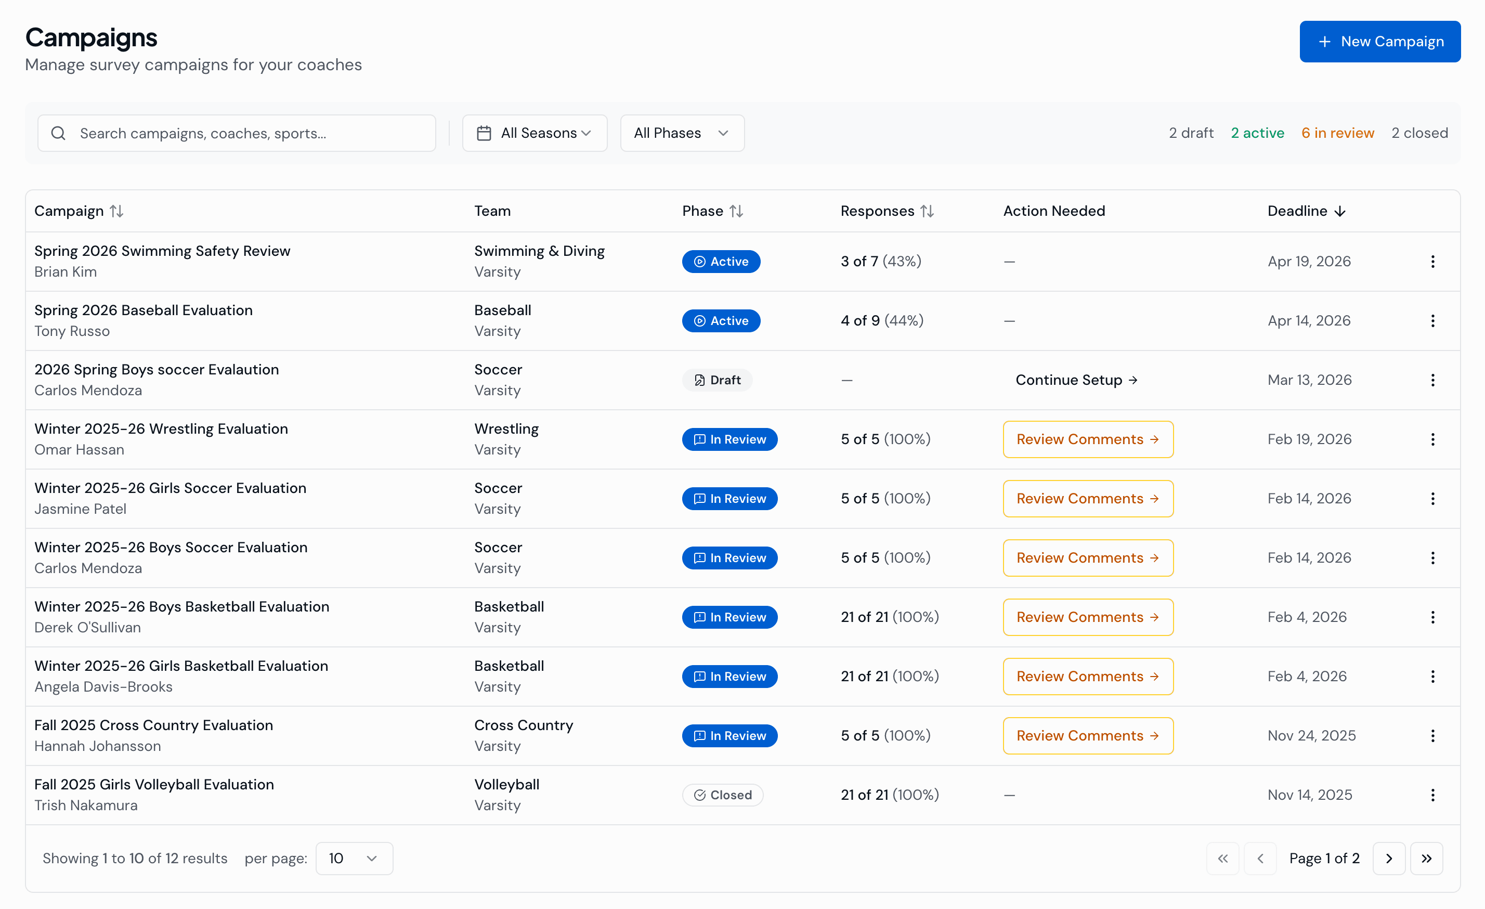
Task: Sort table by Campaign column
Action: [x=116, y=211]
